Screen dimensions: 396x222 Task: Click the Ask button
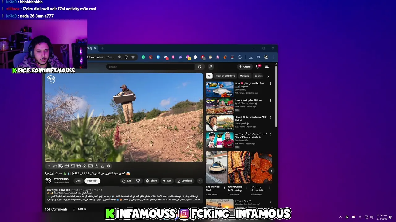point(166,181)
